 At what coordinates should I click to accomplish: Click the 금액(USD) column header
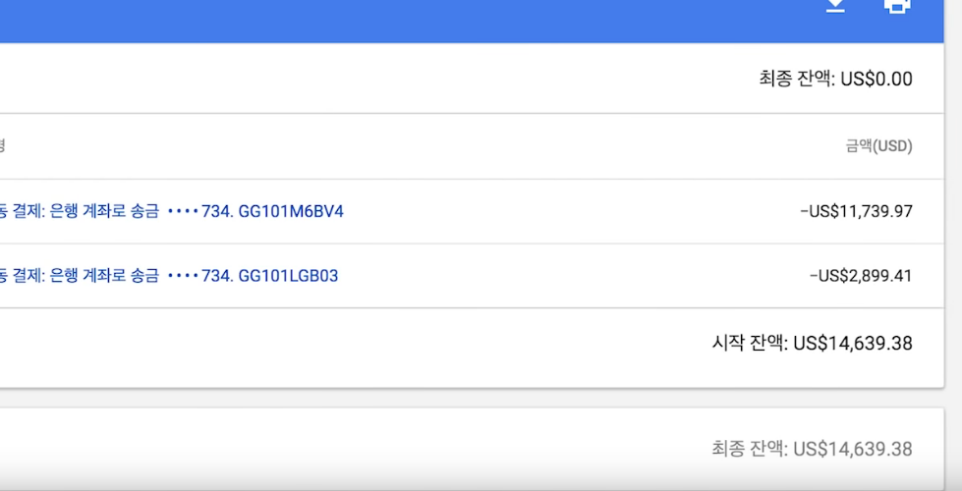878,146
